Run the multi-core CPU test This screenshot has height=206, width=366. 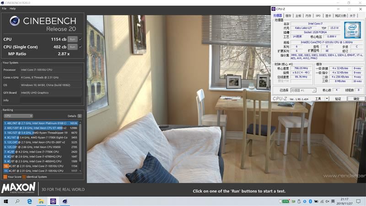coord(72,39)
